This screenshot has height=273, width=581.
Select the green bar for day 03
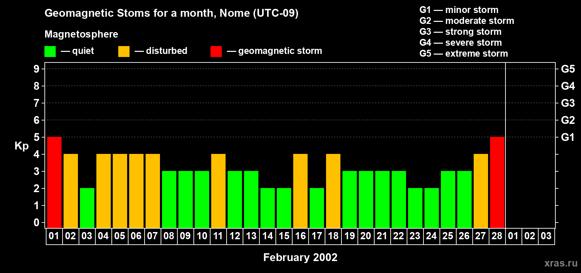point(87,208)
